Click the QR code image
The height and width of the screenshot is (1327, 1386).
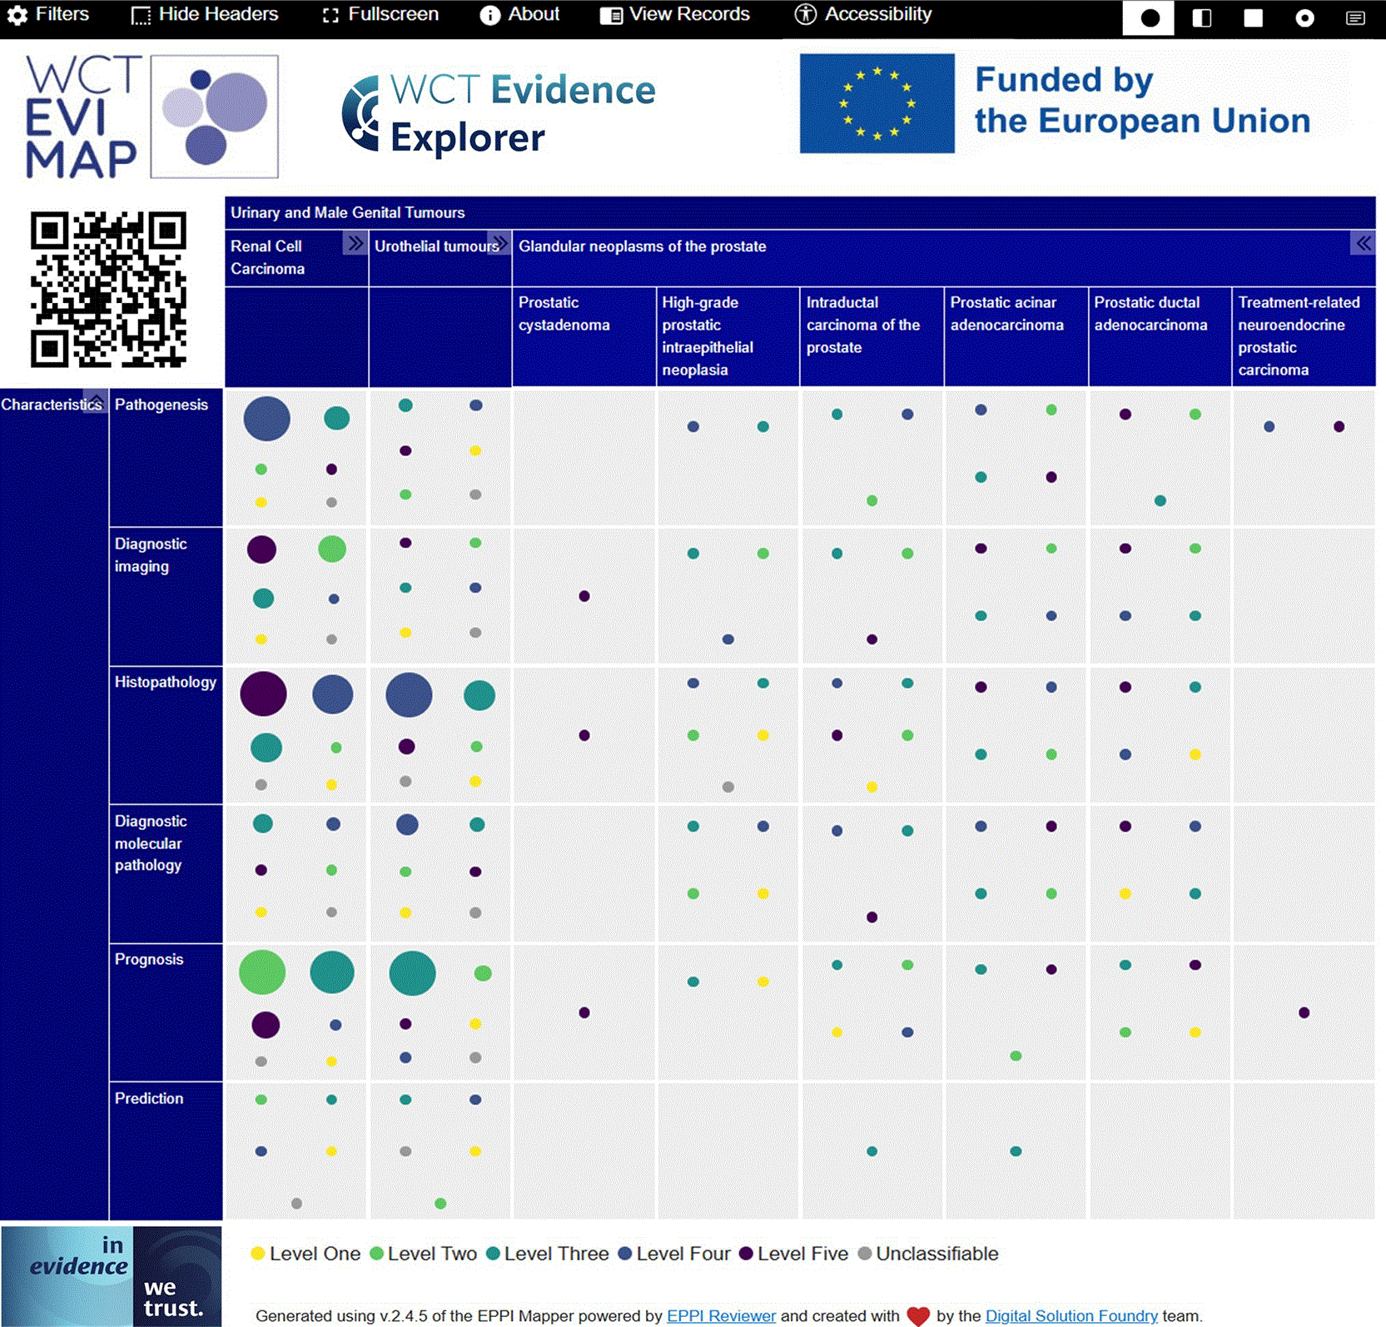point(108,289)
